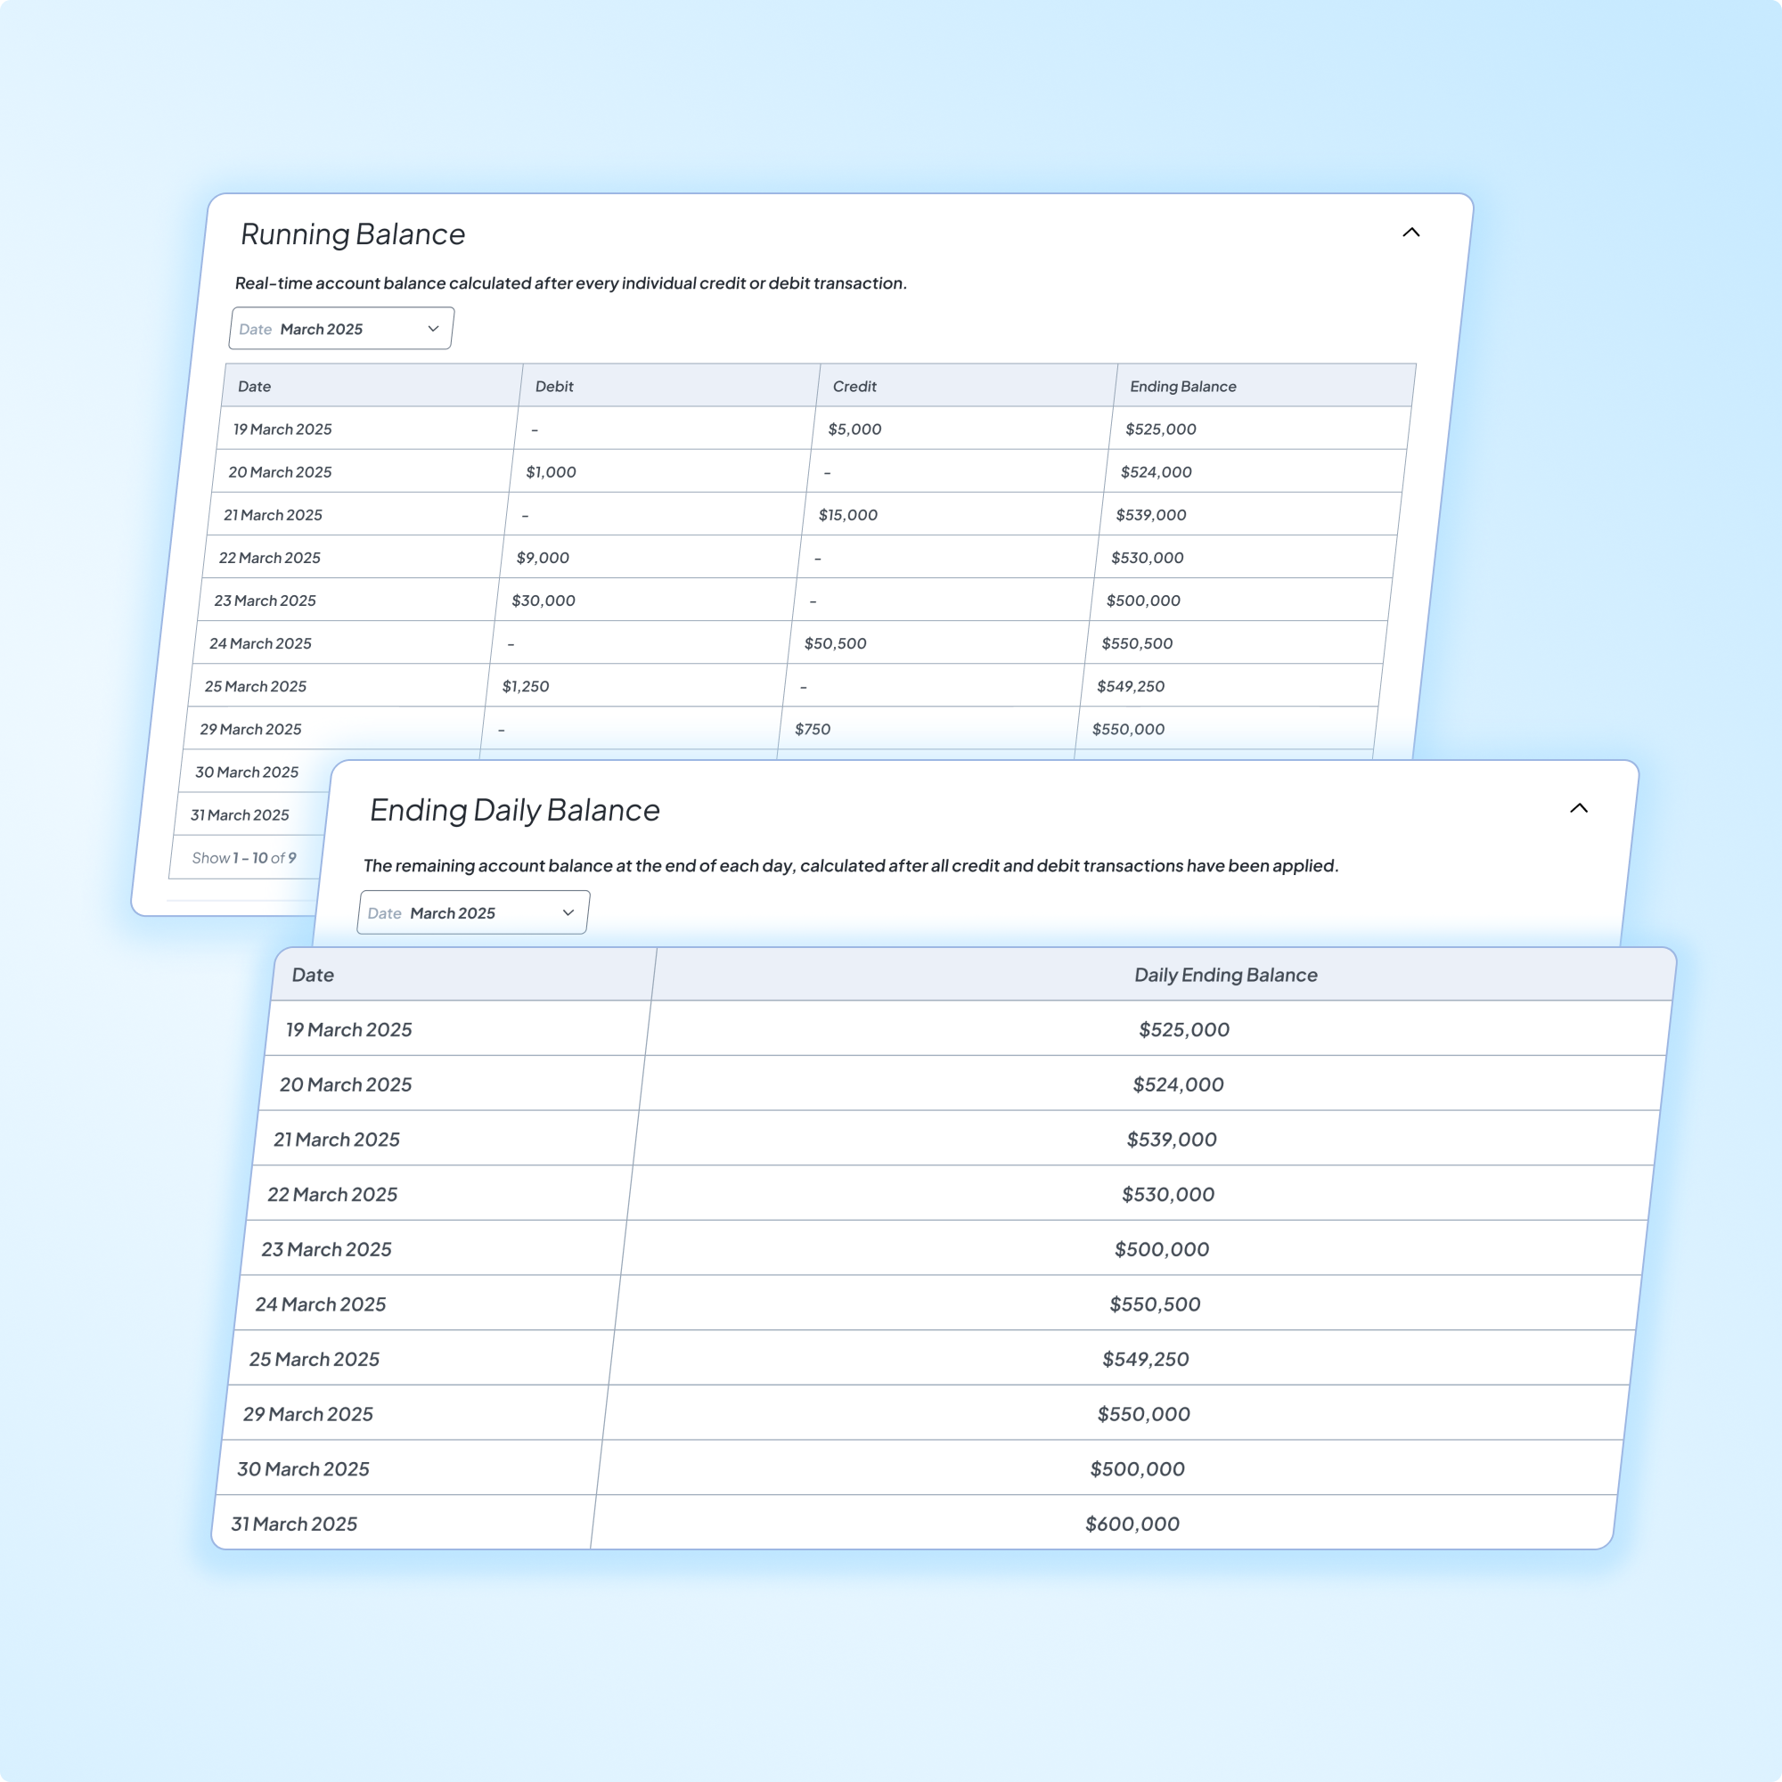Click the Daily Ending Balance column header

tap(1225, 975)
